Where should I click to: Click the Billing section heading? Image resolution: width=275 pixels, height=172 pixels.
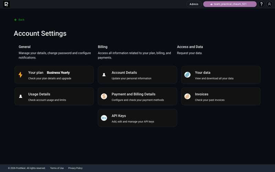point(102,47)
